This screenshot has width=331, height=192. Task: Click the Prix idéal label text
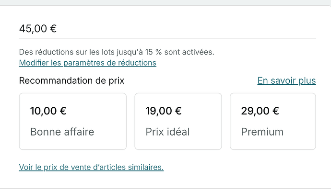167,132
